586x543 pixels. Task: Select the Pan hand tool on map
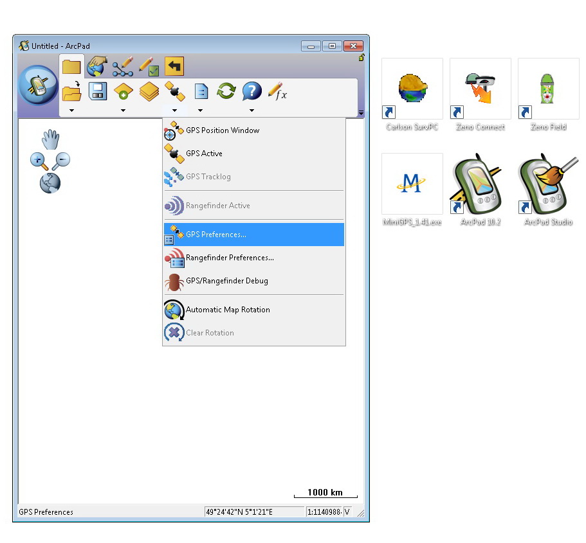(x=50, y=139)
